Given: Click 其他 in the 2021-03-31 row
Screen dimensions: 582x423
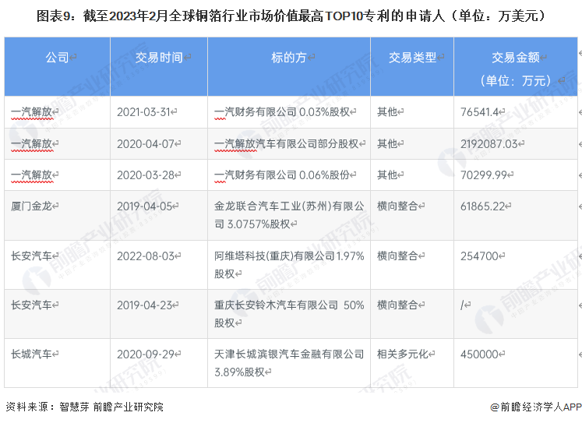Looking at the screenshot, I should (387, 111).
